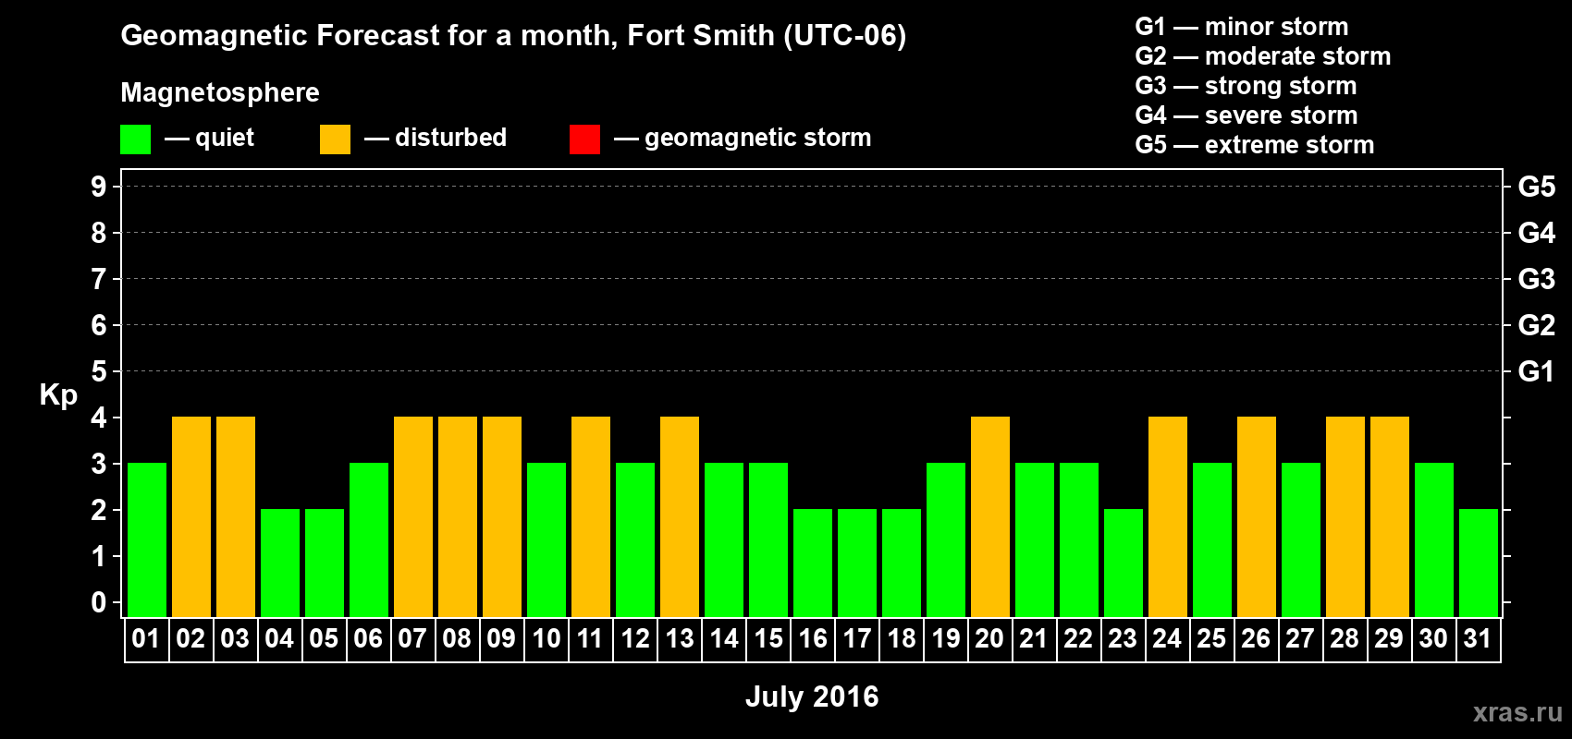
Task: Click the green bar for day 30
Action: (x=1434, y=540)
